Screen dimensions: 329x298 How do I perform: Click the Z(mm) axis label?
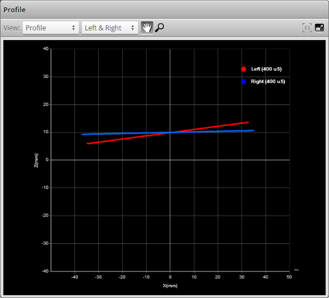tap(36, 160)
